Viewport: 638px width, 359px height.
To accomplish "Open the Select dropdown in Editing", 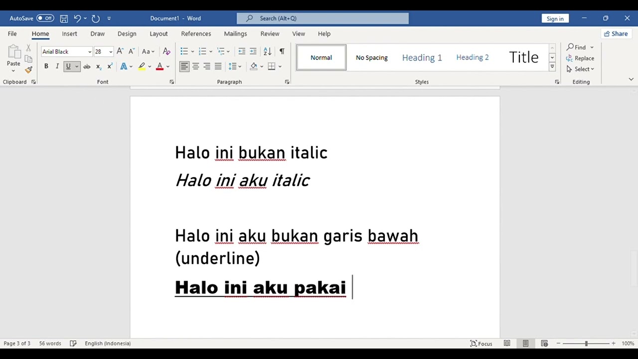I will click(x=580, y=69).
